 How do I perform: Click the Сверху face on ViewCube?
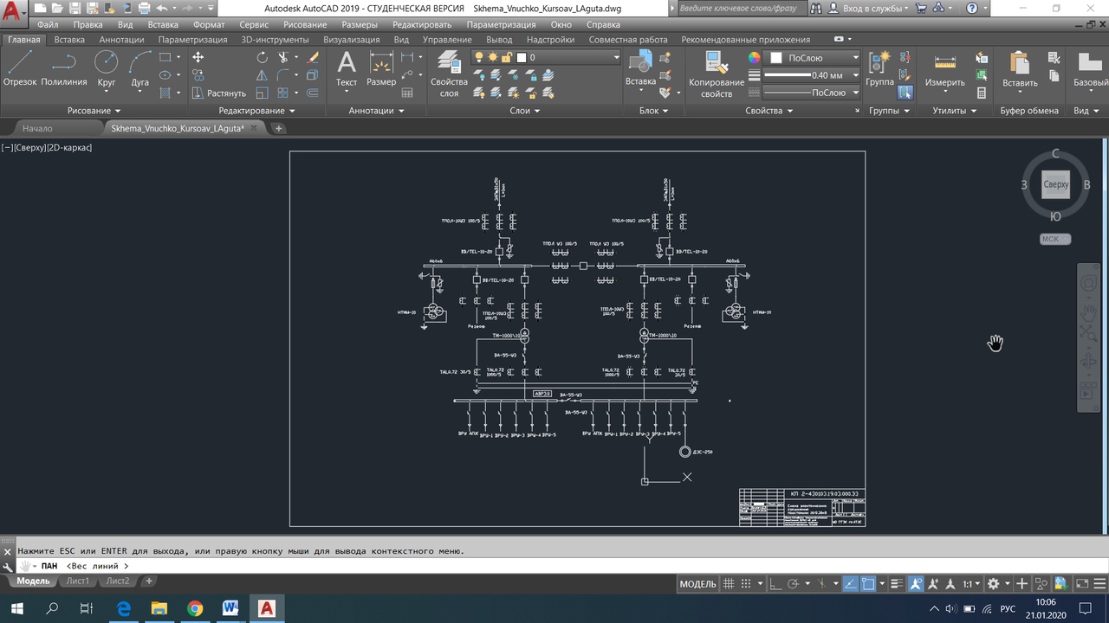1055,184
